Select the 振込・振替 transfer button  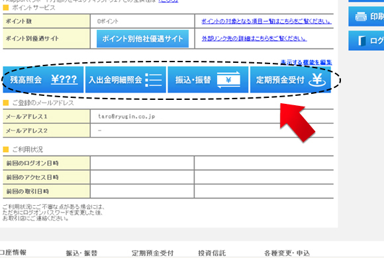pyautogui.click(x=208, y=79)
